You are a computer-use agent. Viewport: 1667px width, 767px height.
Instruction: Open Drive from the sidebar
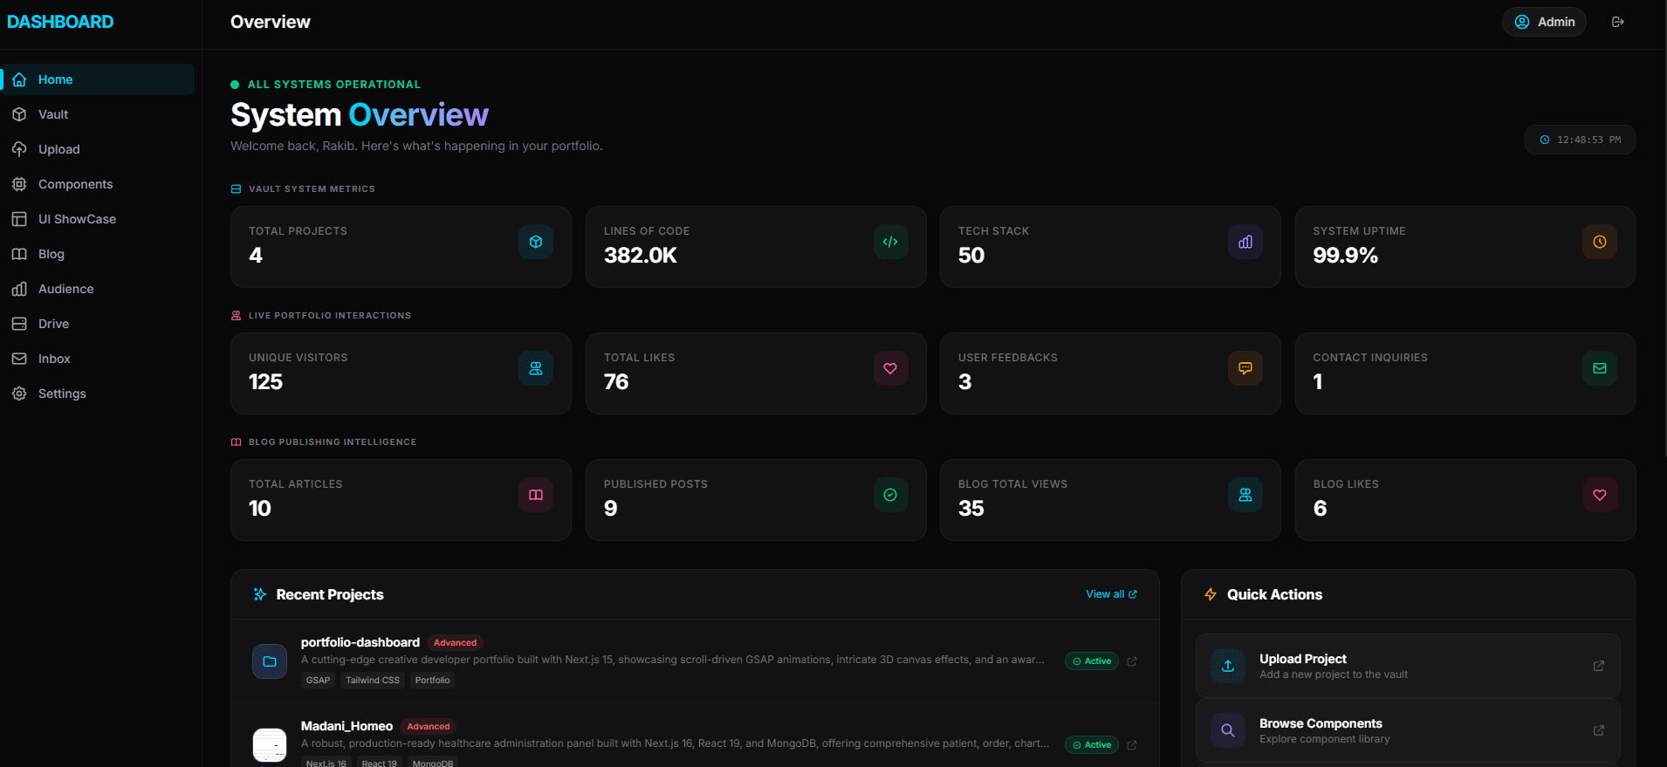pyautogui.click(x=98, y=324)
